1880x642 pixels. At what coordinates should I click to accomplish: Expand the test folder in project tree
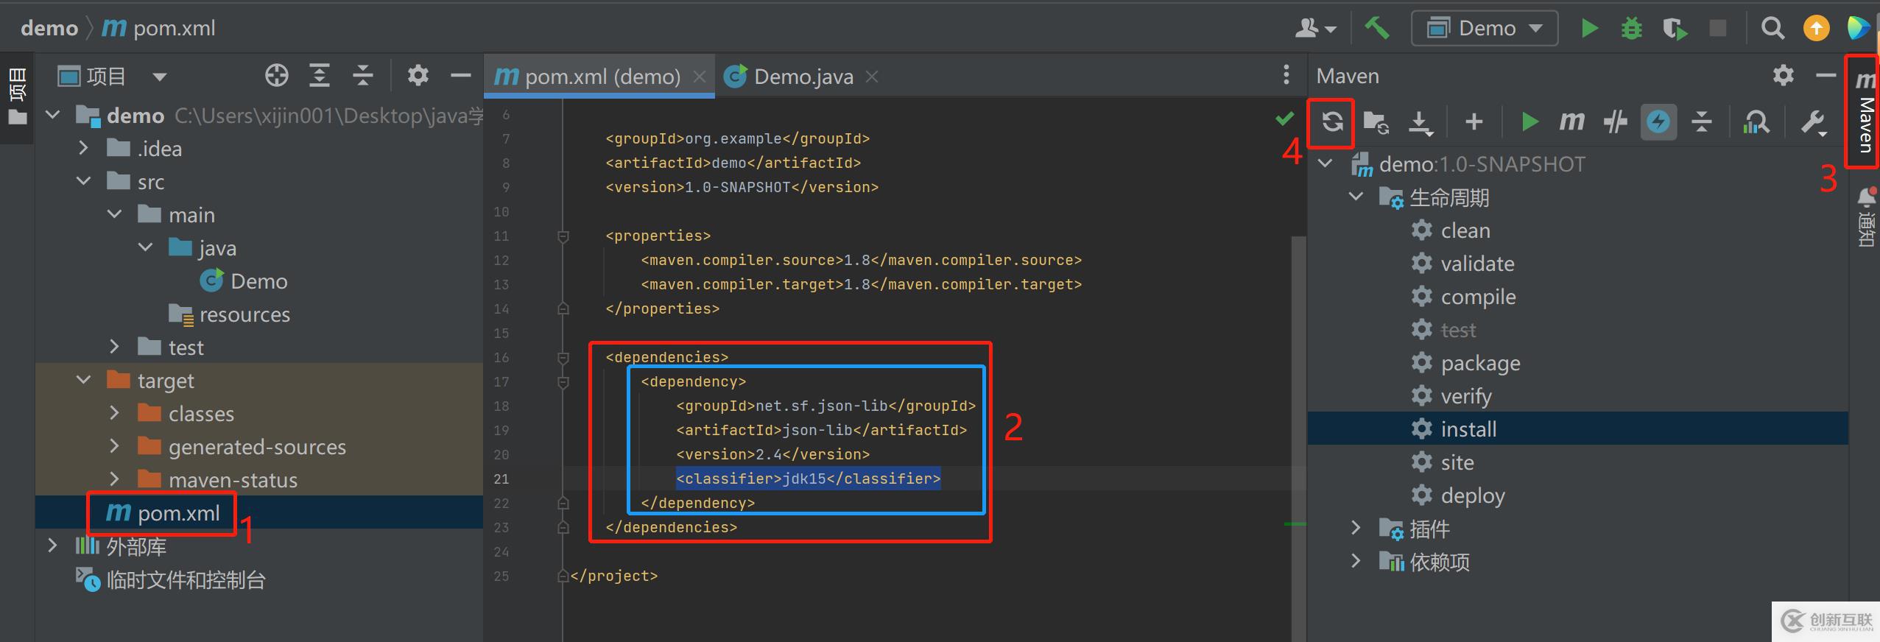pyautogui.click(x=114, y=347)
